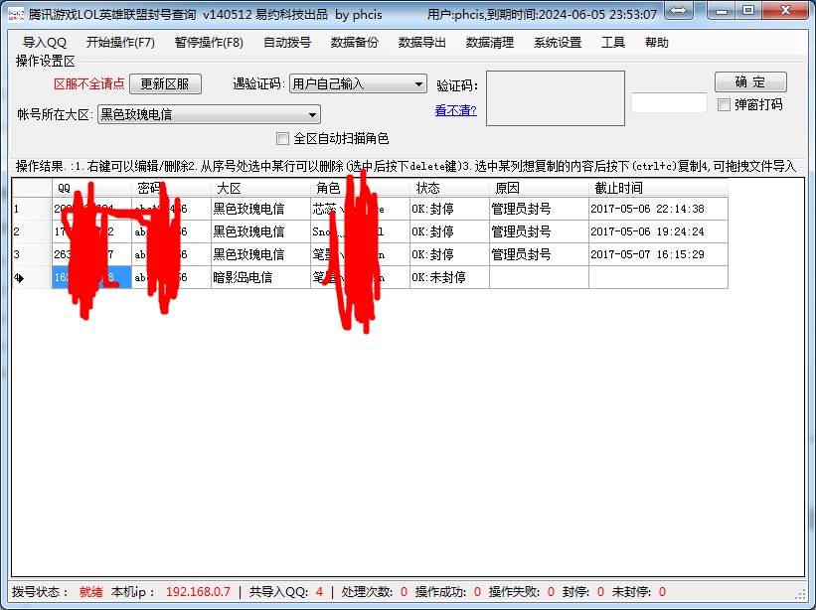
Task: Click 暗影岛电信 cell in row 4
Action: coord(260,278)
